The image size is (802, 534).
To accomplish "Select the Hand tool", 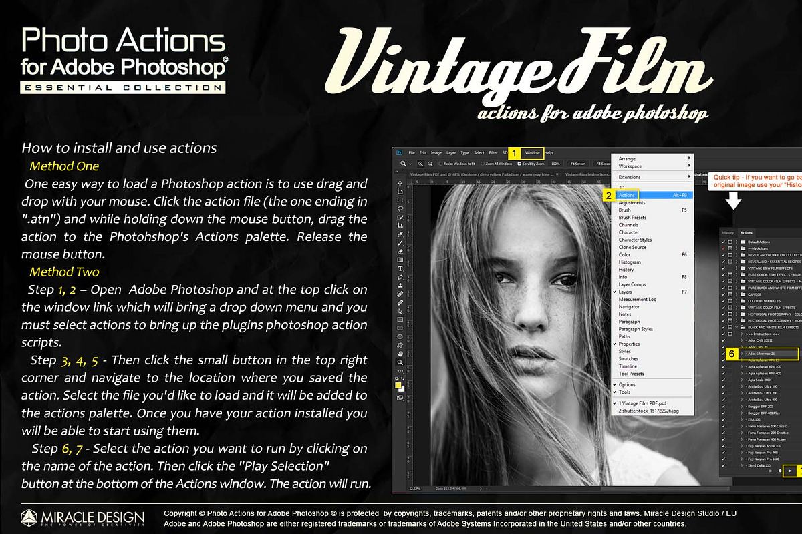I will tap(400, 354).
